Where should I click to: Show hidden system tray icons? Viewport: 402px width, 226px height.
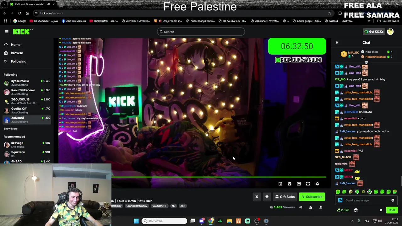click(352, 221)
